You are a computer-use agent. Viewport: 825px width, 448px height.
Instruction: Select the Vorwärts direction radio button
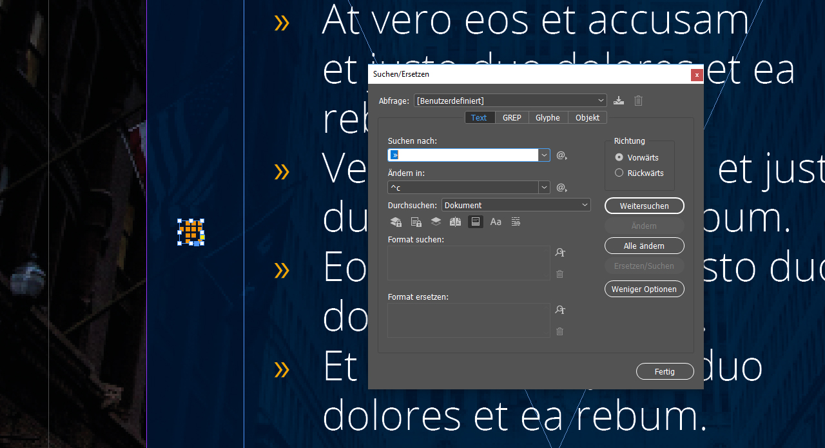[619, 157]
